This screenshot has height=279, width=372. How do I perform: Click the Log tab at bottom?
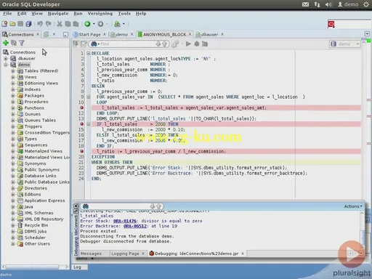(x=77, y=267)
